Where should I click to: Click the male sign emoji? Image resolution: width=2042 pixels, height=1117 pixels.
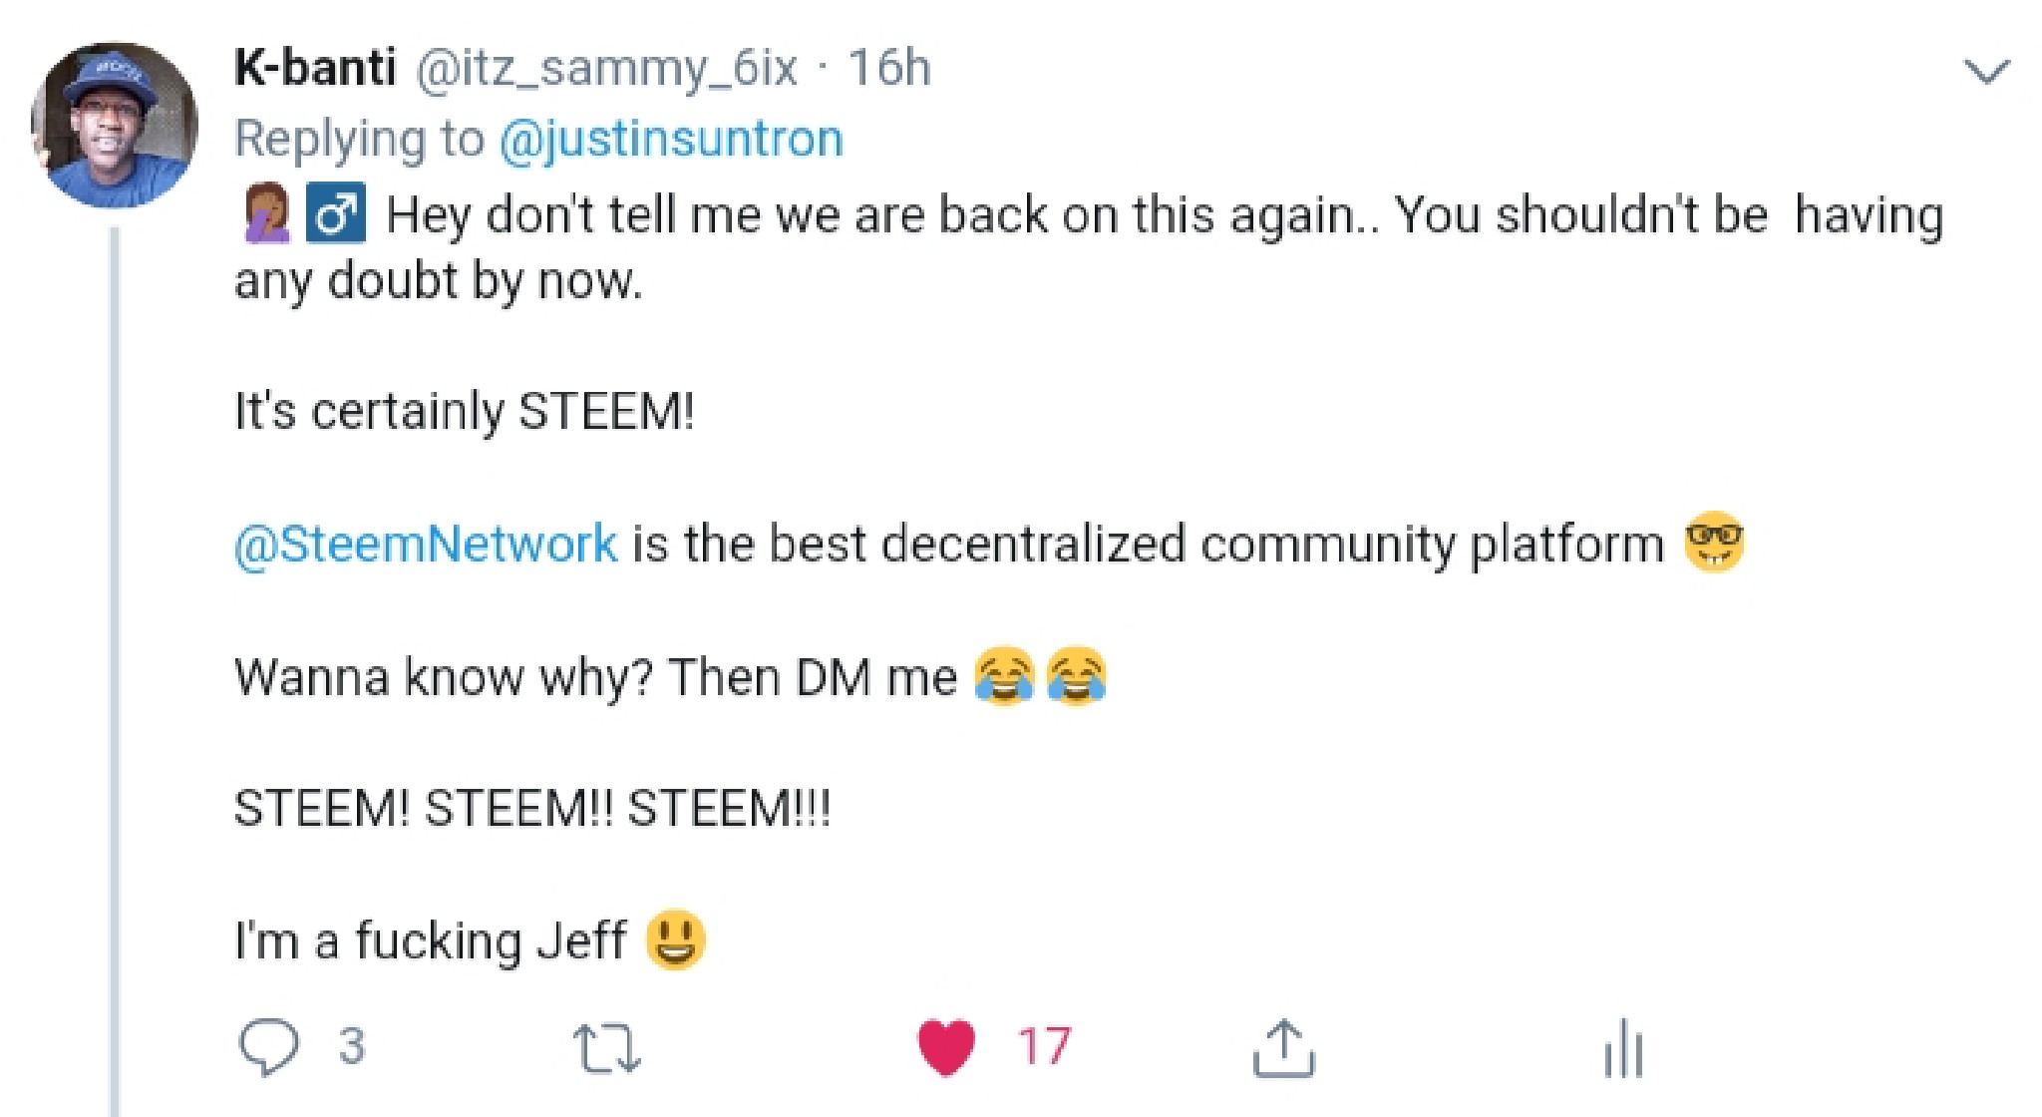pos(335,213)
